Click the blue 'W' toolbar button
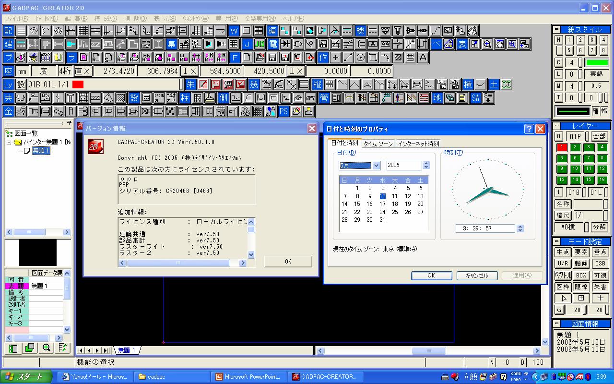Image resolution: width=614 pixels, height=384 pixels. pyautogui.click(x=234, y=31)
